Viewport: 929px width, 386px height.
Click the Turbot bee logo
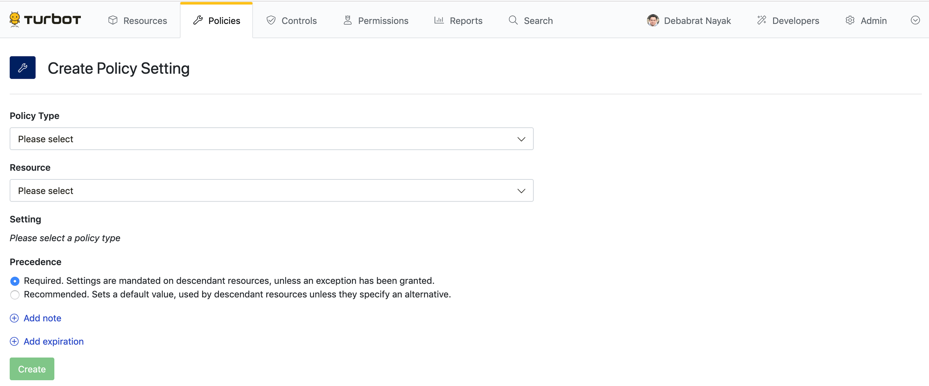click(x=14, y=19)
